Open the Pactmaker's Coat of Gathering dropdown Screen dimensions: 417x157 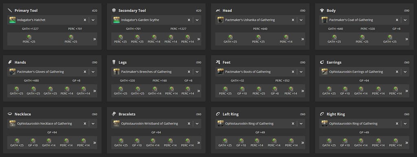click(405, 20)
